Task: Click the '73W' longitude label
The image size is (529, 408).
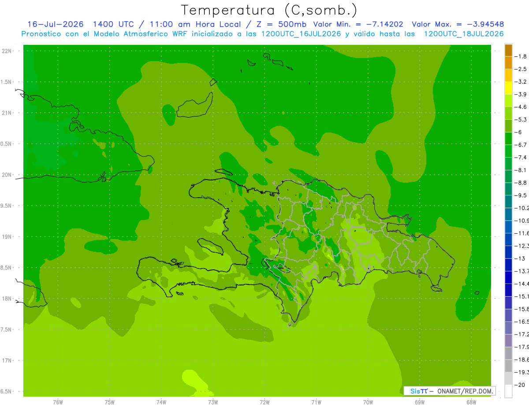Action: [213, 402]
